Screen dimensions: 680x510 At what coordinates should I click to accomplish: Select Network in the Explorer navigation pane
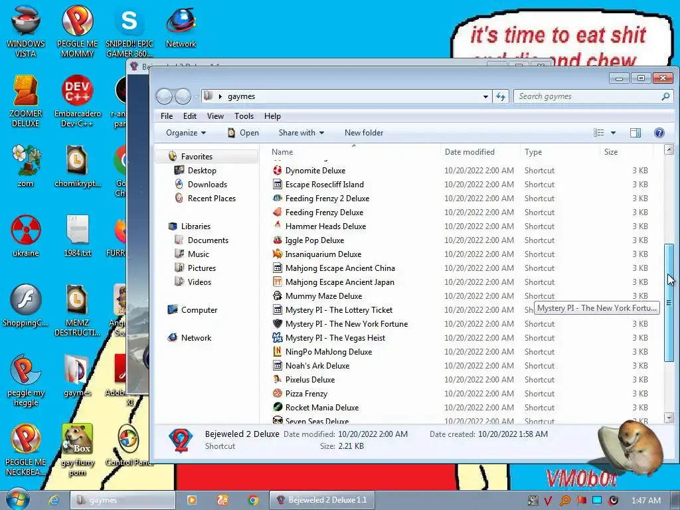tap(196, 337)
